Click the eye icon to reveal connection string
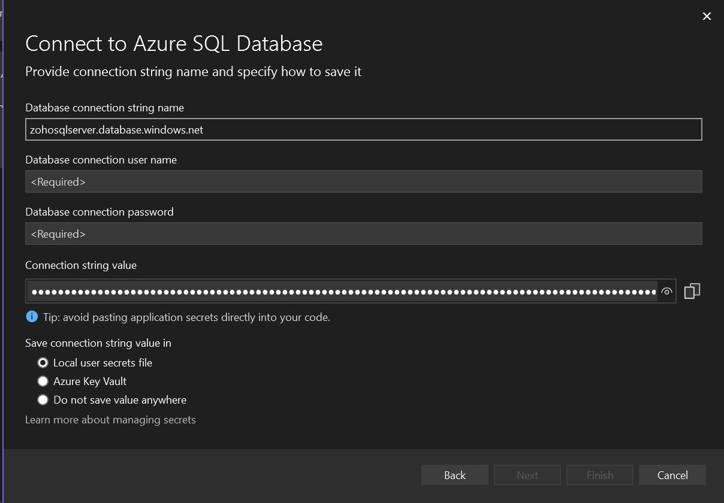The height and width of the screenshot is (503, 724). pyautogui.click(x=667, y=292)
